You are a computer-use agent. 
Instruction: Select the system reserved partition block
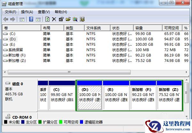(43, 95)
